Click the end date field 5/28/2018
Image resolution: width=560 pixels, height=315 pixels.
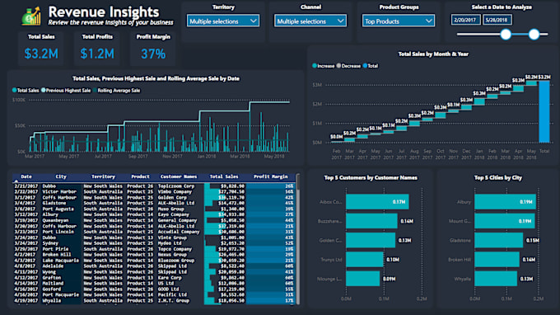click(497, 20)
